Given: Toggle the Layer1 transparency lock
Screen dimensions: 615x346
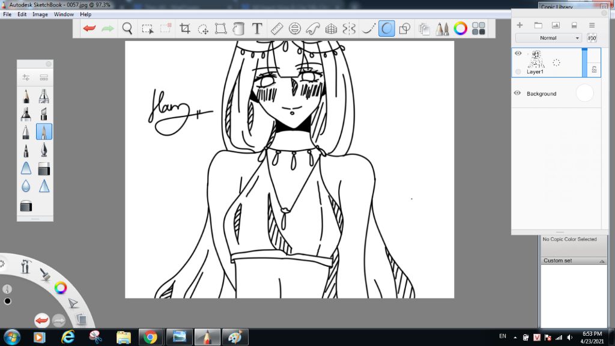Looking at the screenshot, I should pos(594,70).
